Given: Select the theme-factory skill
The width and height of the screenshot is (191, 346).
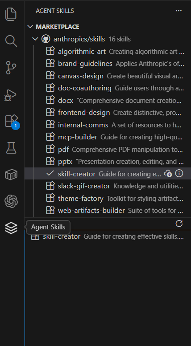Looking at the screenshot, I should point(108,198).
